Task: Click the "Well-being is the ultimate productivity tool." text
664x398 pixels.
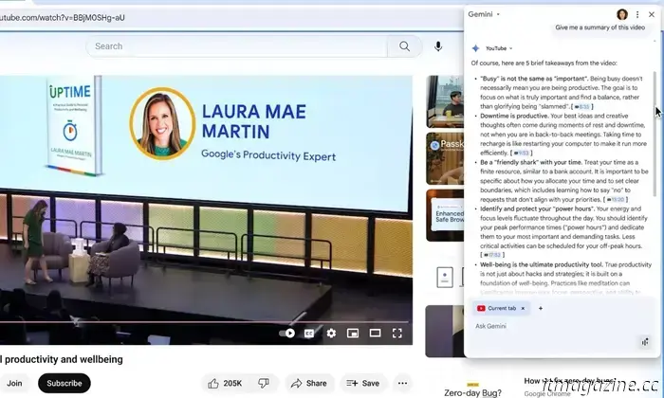Action: (x=542, y=264)
